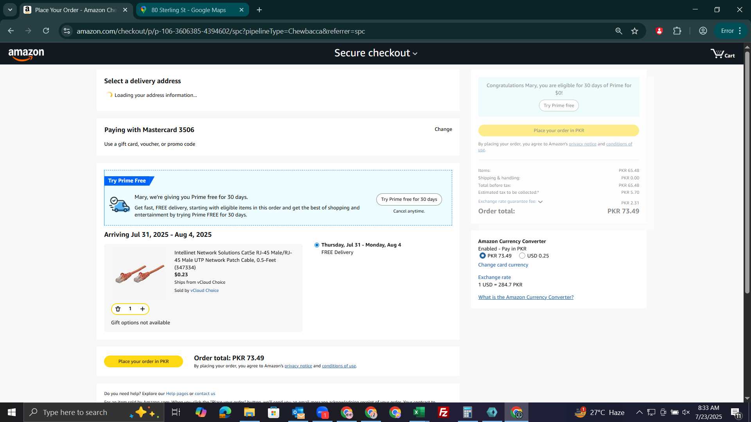This screenshot has height=422, width=751.
Task: Open bottom conditions of use link
Action: [x=339, y=366]
